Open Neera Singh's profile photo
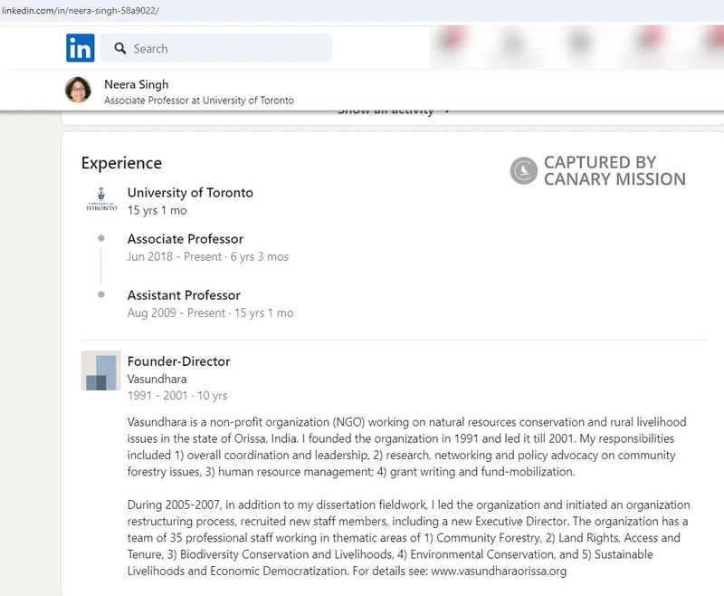The width and height of the screenshot is (724, 596). (x=78, y=90)
